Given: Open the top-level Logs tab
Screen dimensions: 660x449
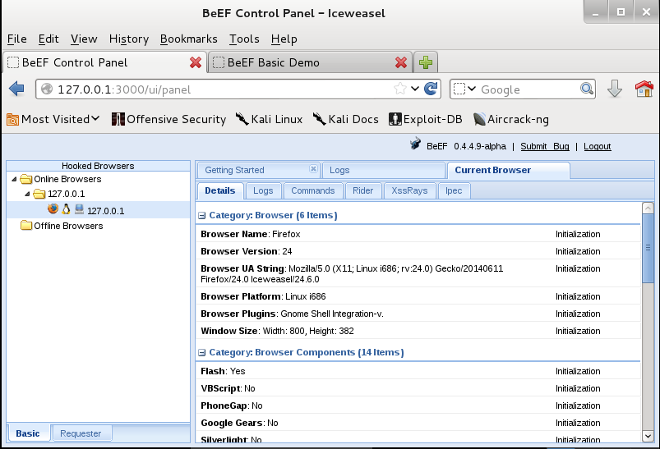Looking at the screenshot, I should 383,170.
